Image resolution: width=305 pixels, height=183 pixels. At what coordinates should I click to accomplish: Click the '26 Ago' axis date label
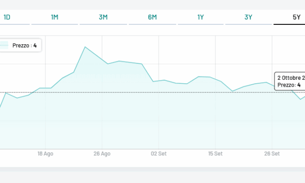pos(102,154)
